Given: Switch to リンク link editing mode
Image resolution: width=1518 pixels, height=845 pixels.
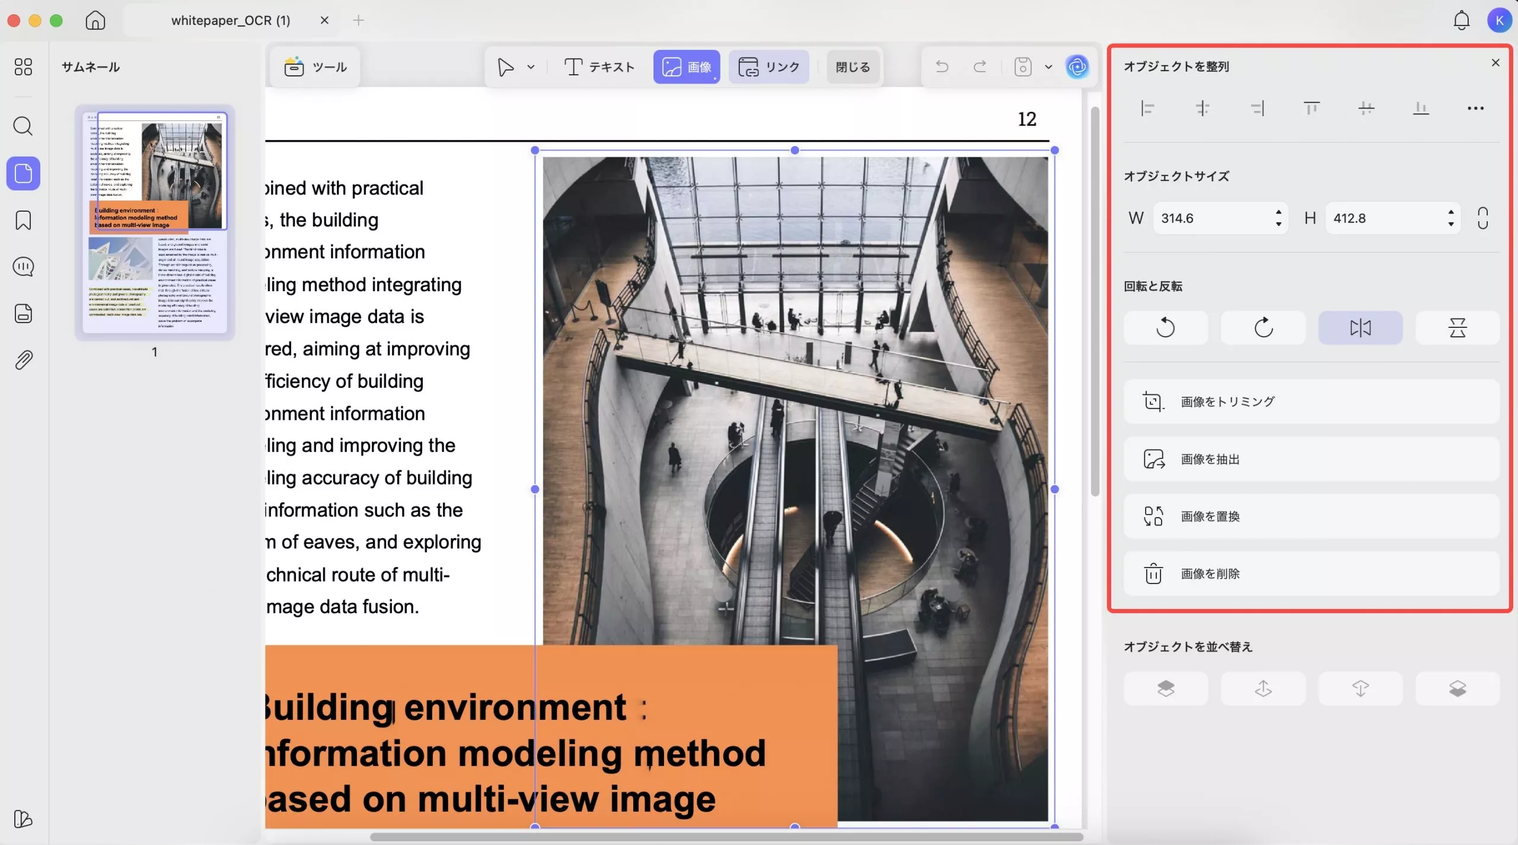Looking at the screenshot, I should [x=768, y=67].
